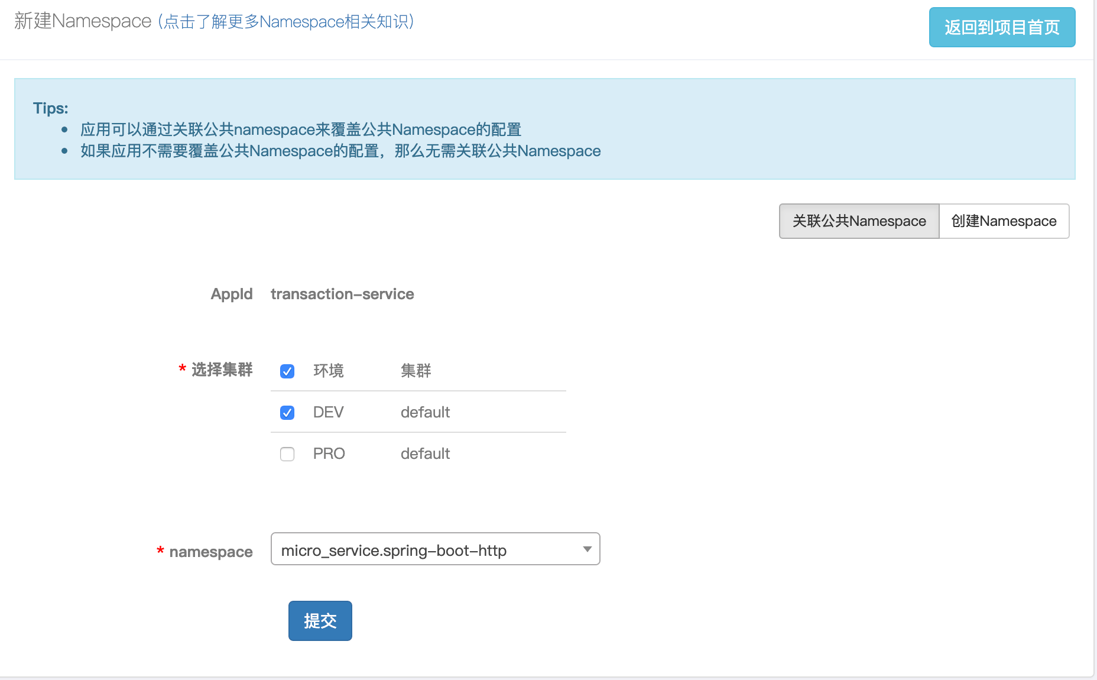Click the 新建Namespace page title
1097x680 pixels.
tap(83, 21)
